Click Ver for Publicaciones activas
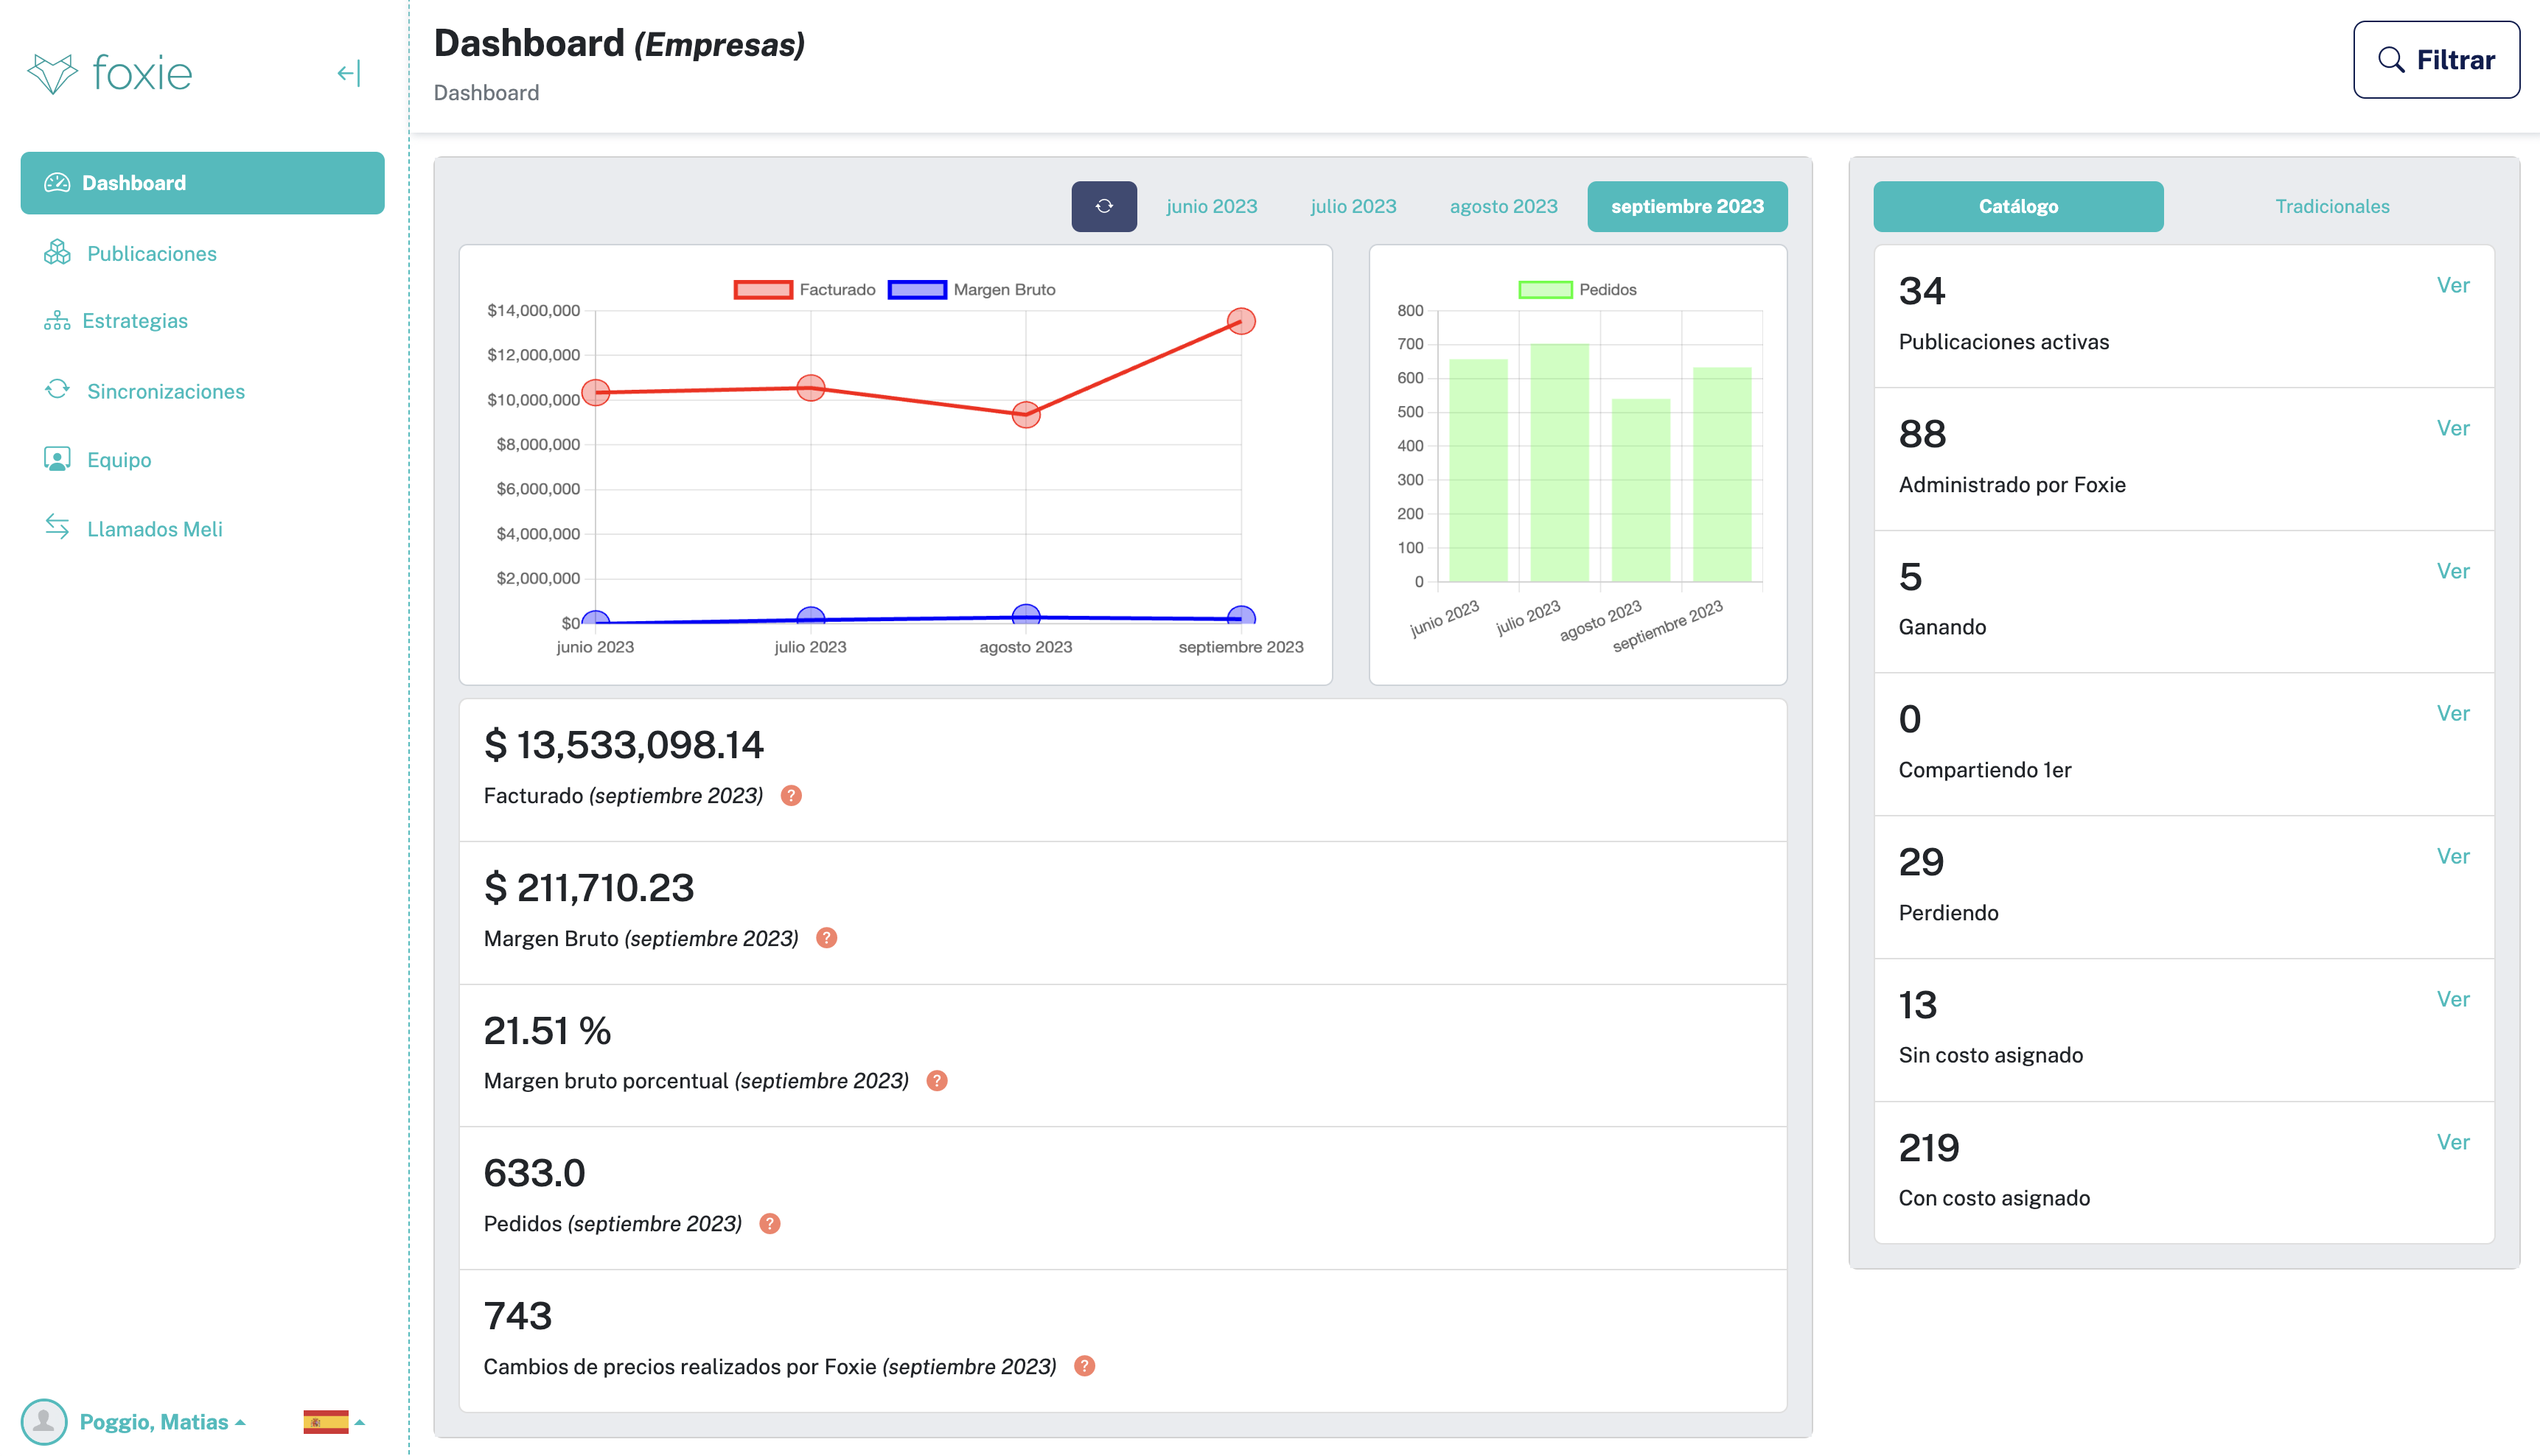The image size is (2540, 1456). tap(2453, 286)
